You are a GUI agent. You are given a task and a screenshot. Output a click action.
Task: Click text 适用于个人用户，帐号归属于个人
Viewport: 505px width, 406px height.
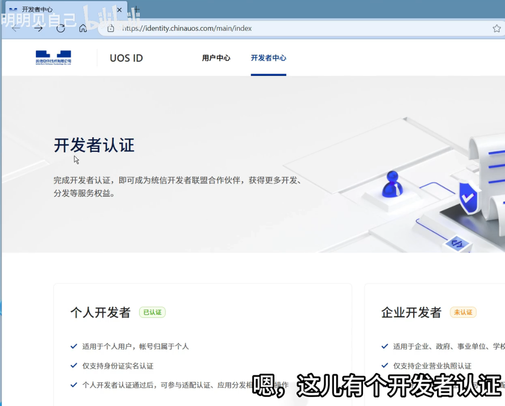coord(135,347)
